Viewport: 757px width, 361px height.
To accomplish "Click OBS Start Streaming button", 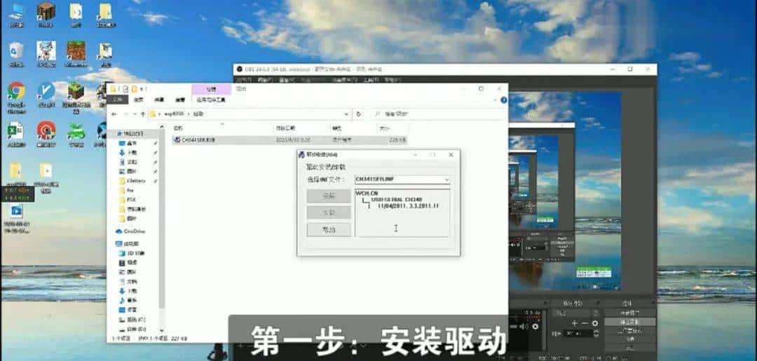I will (x=630, y=313).
